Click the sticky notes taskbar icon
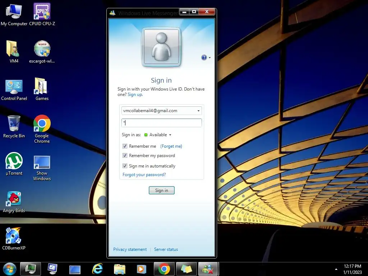Screen dimensions: 368x276 pyautogui.click(x=187, y=269)
